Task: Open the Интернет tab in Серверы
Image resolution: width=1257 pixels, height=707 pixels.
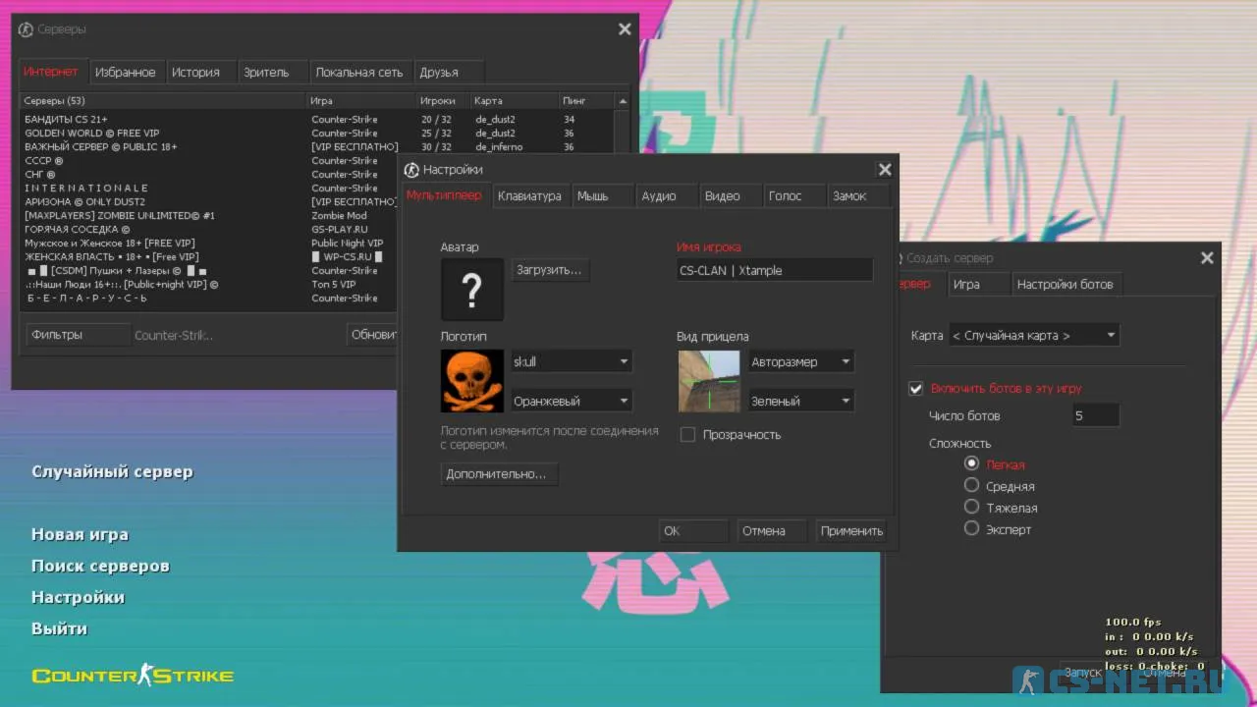Action: click(x=51, y=72)
